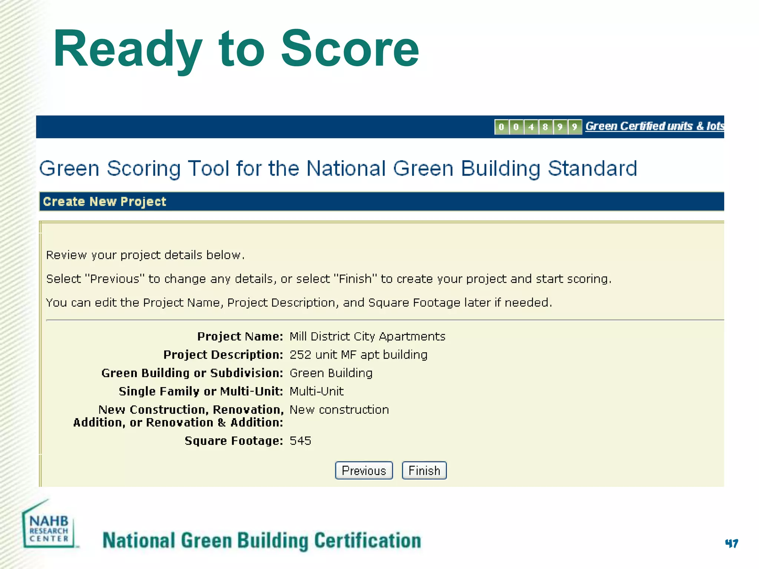
Task: Click the Create New Project header bar
Action: point(105,202)
